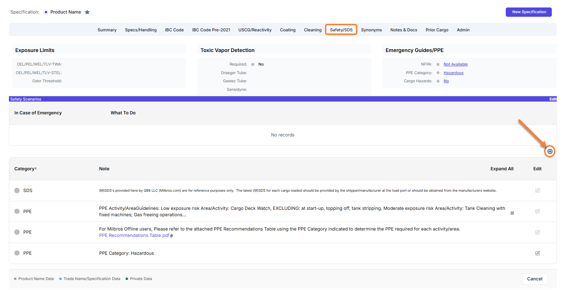Click Edit on the Safety Scenarios bar

pos(553,99)
